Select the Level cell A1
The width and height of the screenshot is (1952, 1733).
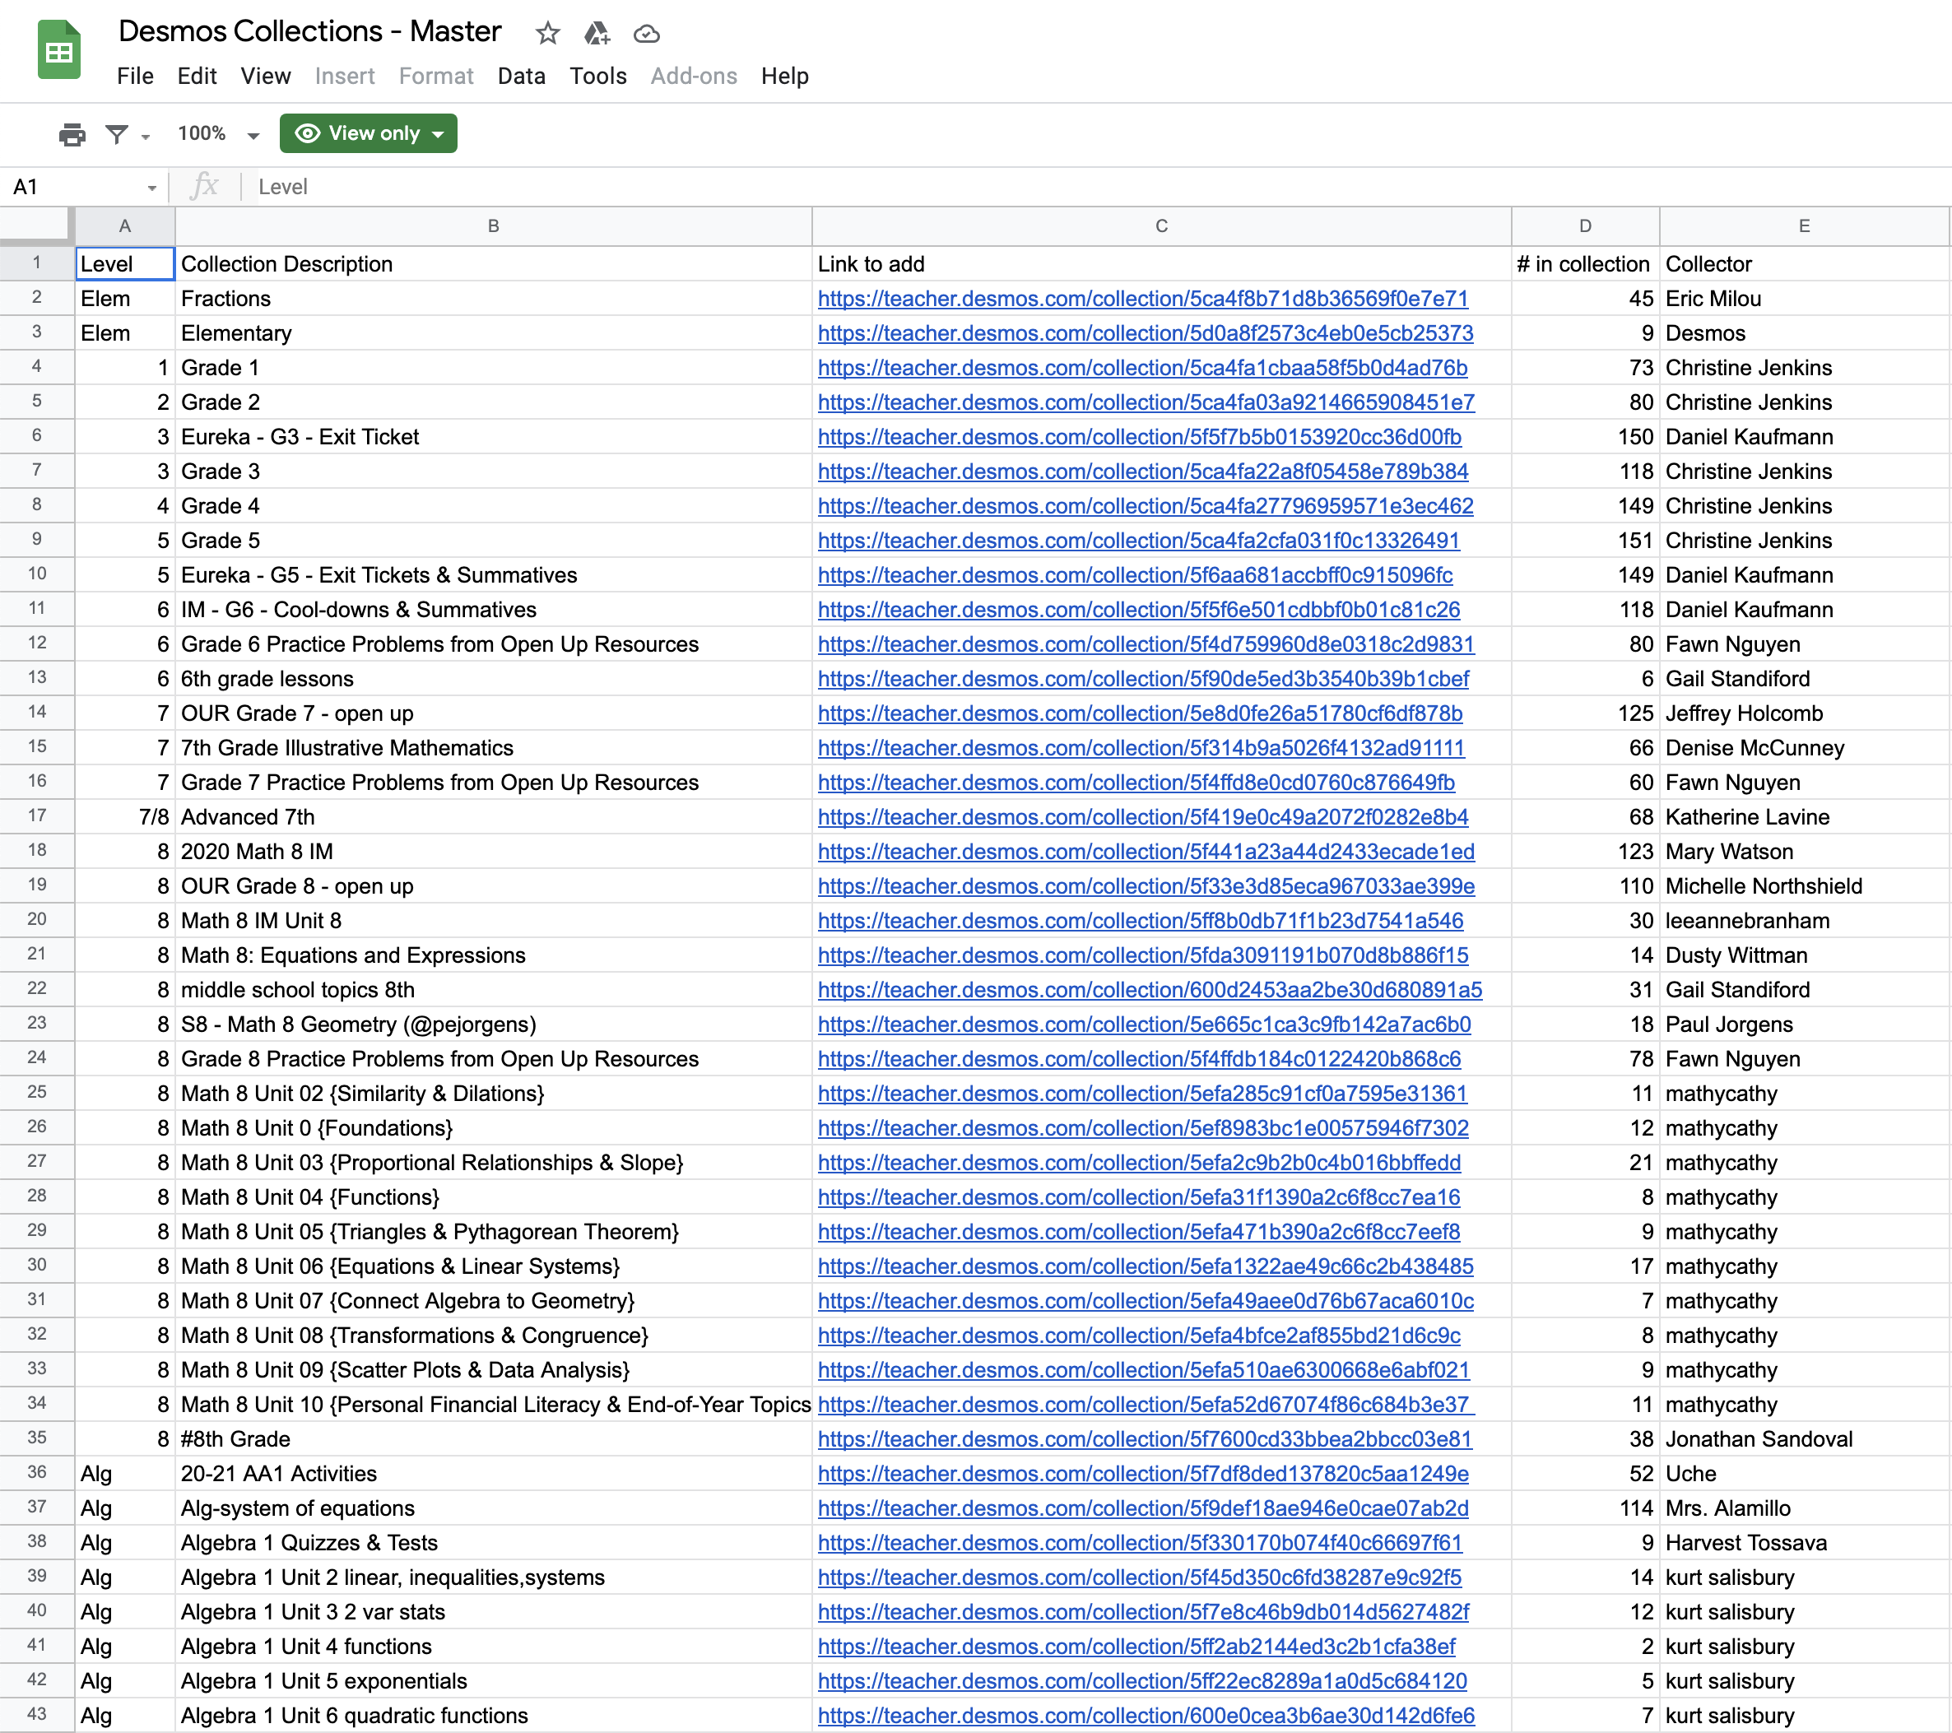click(125, 264)
